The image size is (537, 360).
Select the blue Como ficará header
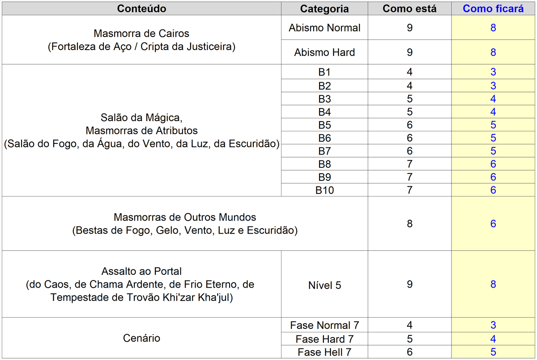tap(493, 8)
